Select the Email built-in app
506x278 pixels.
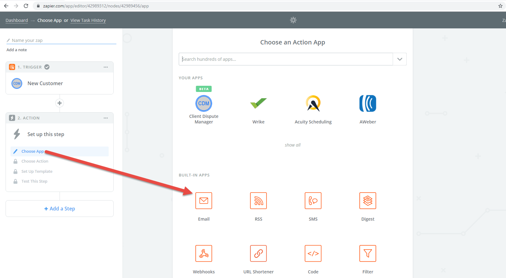point(204,201)
